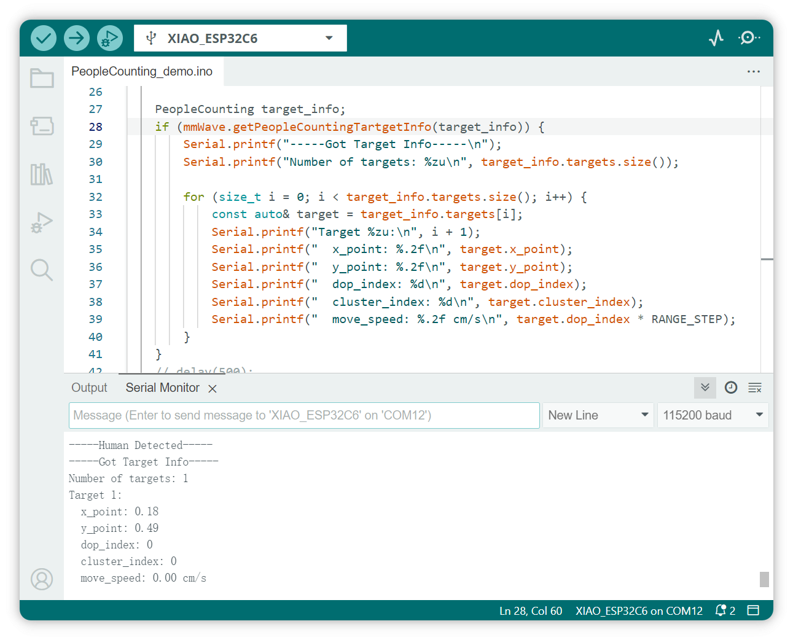The image size is (793, 640).
Task: Toggle autoscroll in the Serial Monitor
Action: [x=705, y=388]
